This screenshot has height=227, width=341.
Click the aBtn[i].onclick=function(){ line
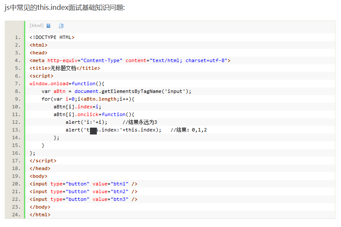pos(94,114)
